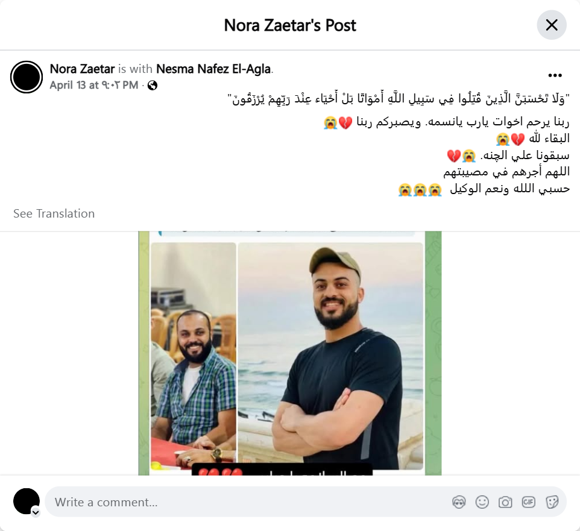Click See Translation link

[54, 213]
